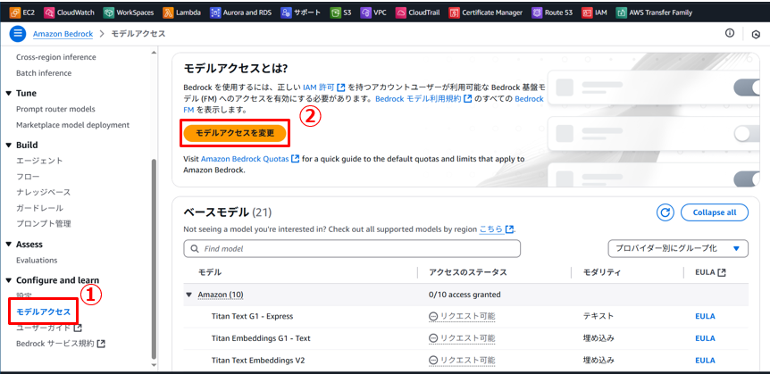Image resolution: width=770 pixels, height=374 pixels.
Task: Toggle the hamburger navigation menu
Action: pos(18,34)
